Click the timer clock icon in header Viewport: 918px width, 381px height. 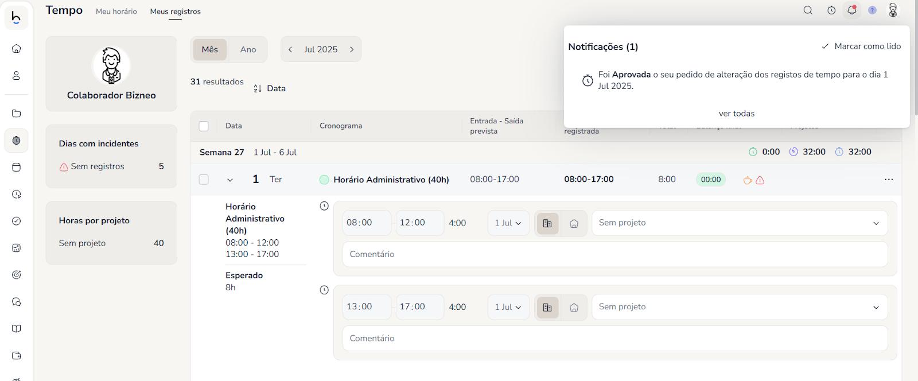pyautogui.click(x=831, y=10)
